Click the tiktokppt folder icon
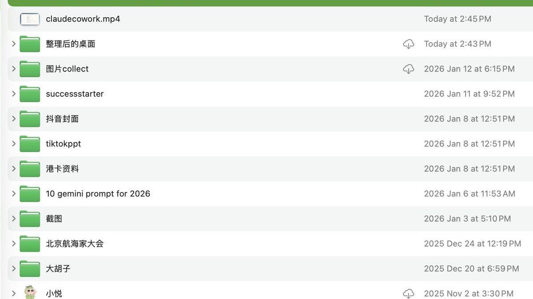 tap(30, 144)
